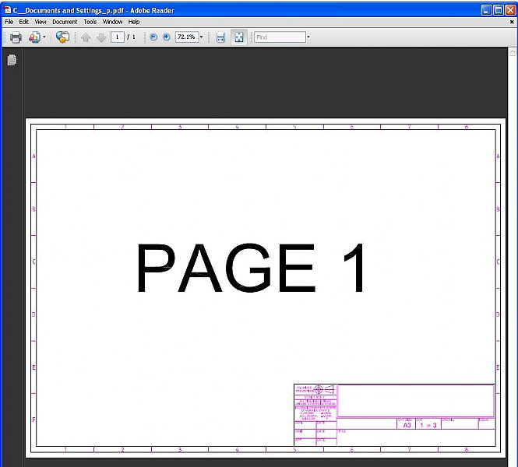This screenshot has height=467, width=518.
Task: Click the PAGE 1 text in document
Action: tap(251, 268)
